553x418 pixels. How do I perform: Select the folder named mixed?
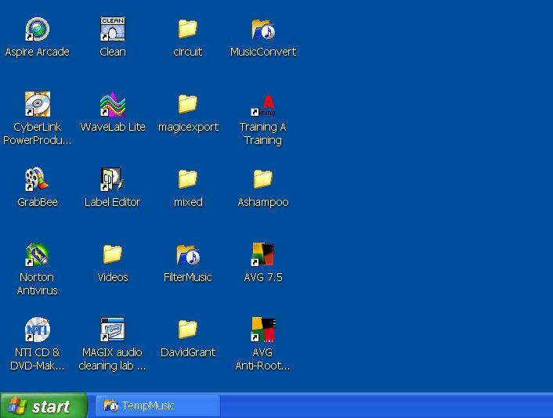tap(188, 180)
